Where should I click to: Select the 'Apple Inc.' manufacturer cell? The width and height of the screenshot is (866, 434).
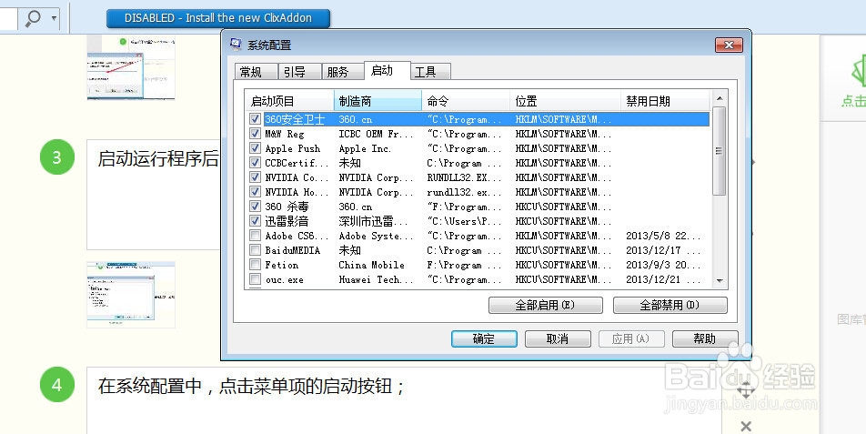click(365, 148)
